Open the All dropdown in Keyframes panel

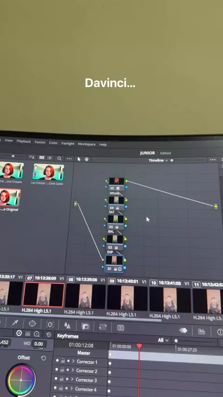click(163, 340)
